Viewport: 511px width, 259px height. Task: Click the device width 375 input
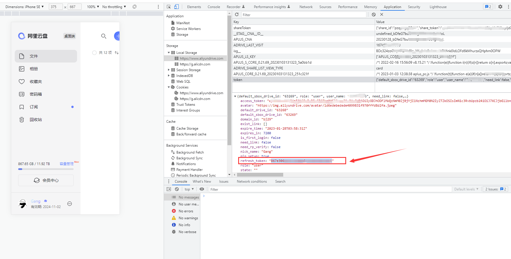click(56, 7)
